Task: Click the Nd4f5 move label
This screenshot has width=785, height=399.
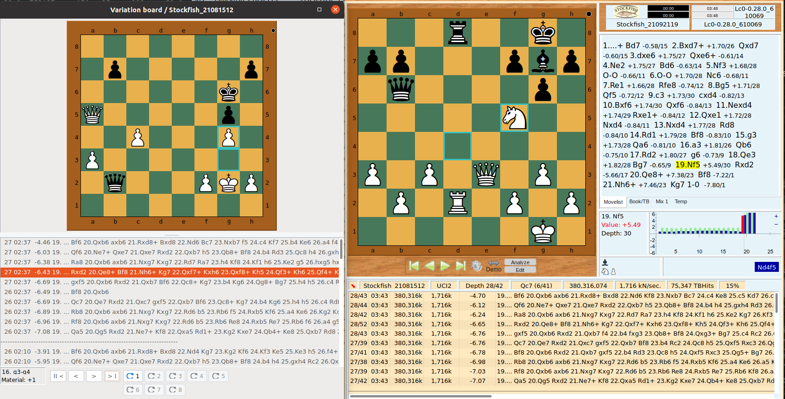Action: (767, 267)
